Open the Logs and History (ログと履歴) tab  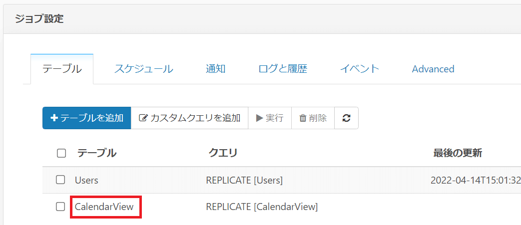(283, 69)
